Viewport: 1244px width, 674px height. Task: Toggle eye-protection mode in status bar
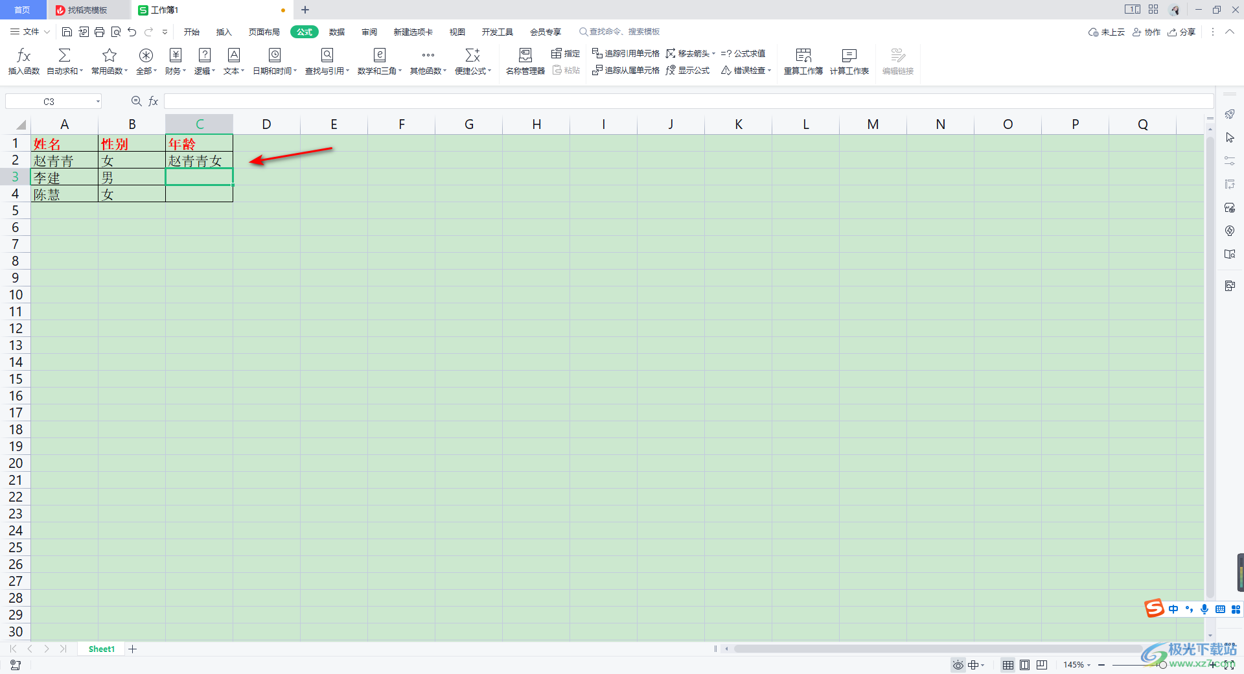pyautogui.click(x=958, y=665)
